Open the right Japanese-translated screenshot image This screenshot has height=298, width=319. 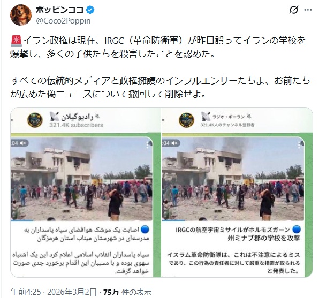click(237, 192)
